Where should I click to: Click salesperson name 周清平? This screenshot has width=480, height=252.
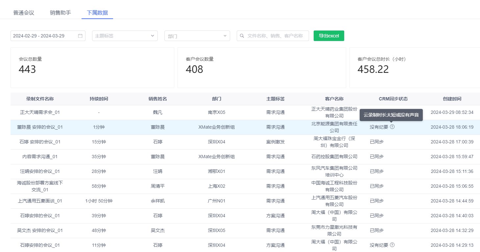point(158,186)
